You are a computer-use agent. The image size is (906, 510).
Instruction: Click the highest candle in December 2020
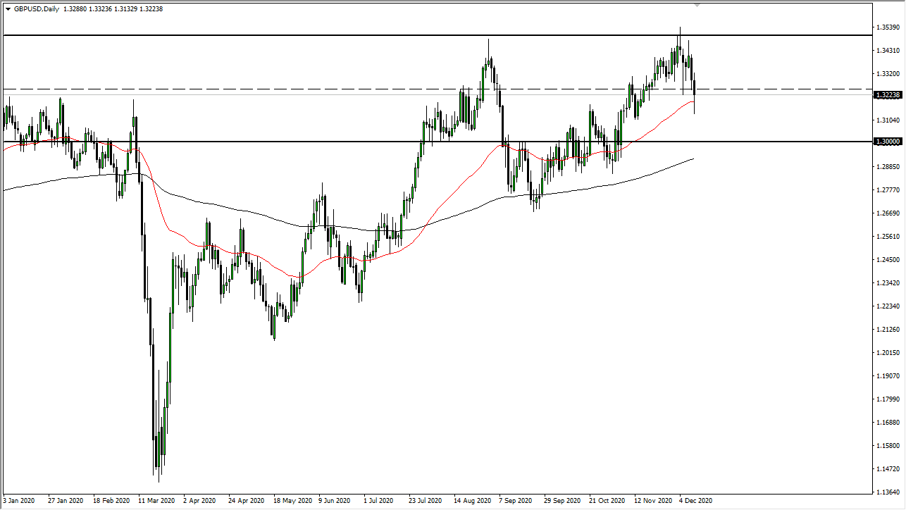[680, 42]
